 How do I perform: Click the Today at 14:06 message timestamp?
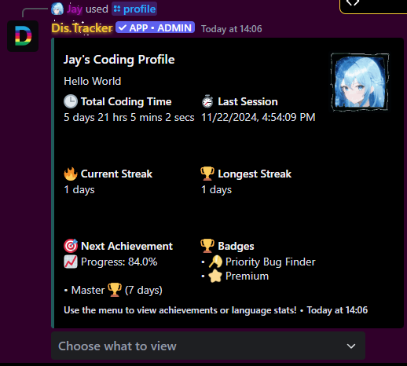(232, 29)
